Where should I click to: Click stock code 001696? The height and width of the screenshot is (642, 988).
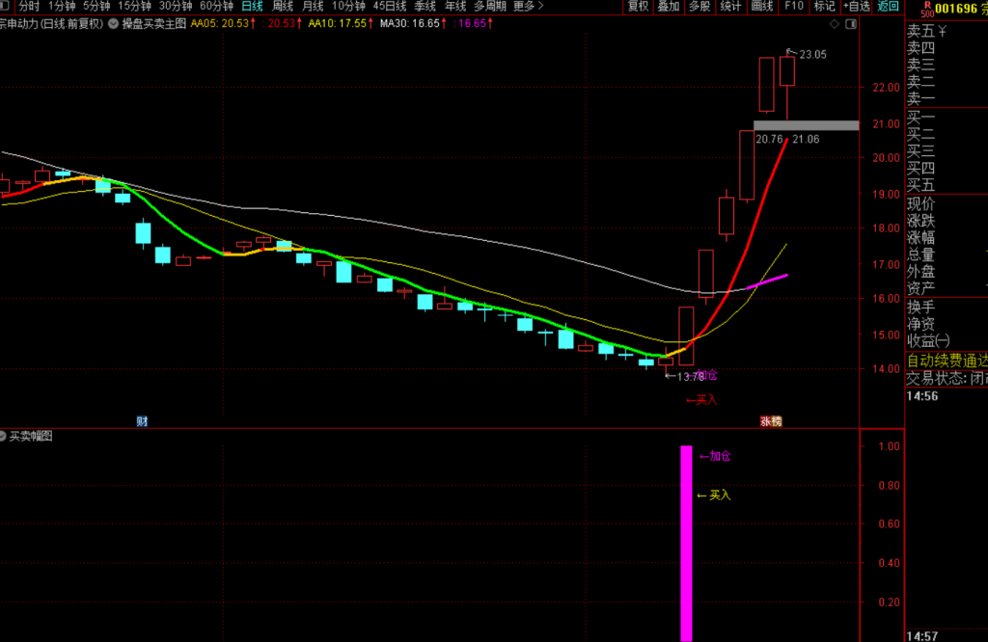955,8
